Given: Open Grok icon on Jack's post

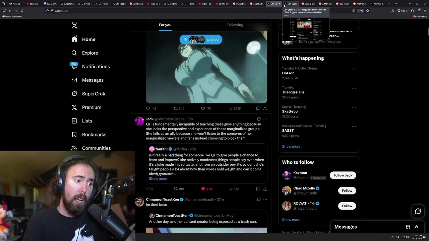Looking at the screenshot, I should (259, 119).
